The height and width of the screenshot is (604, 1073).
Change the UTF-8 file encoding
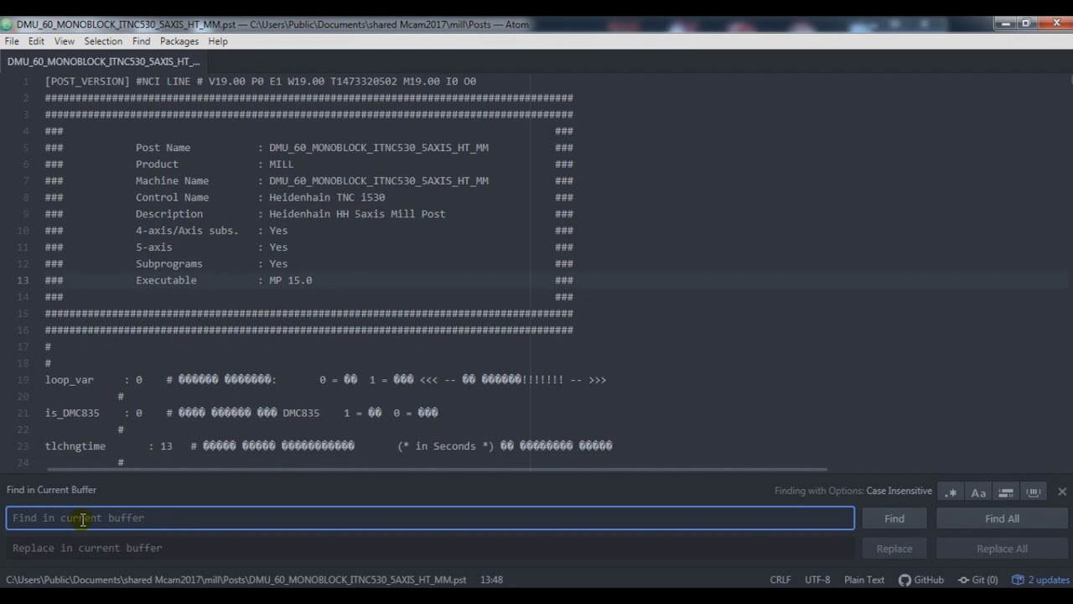click(817, 580)
